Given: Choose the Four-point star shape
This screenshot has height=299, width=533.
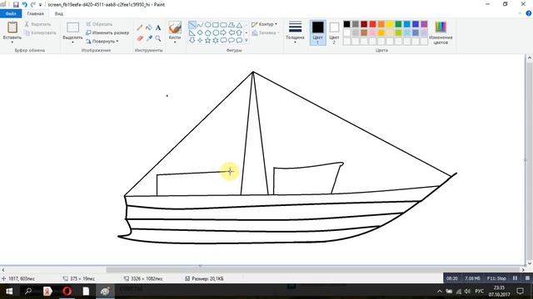Looking at the screenshot, I should [200, 41].
